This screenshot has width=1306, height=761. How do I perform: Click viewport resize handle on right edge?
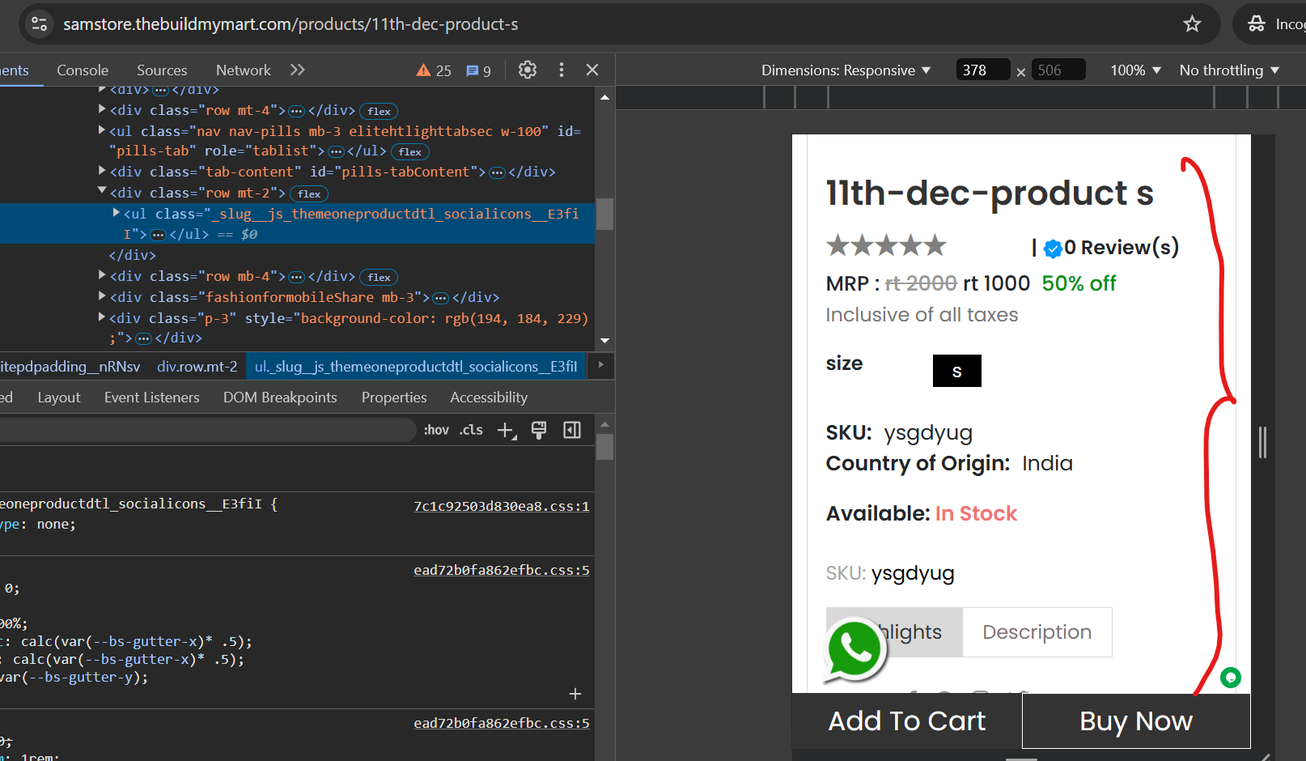1262,442
